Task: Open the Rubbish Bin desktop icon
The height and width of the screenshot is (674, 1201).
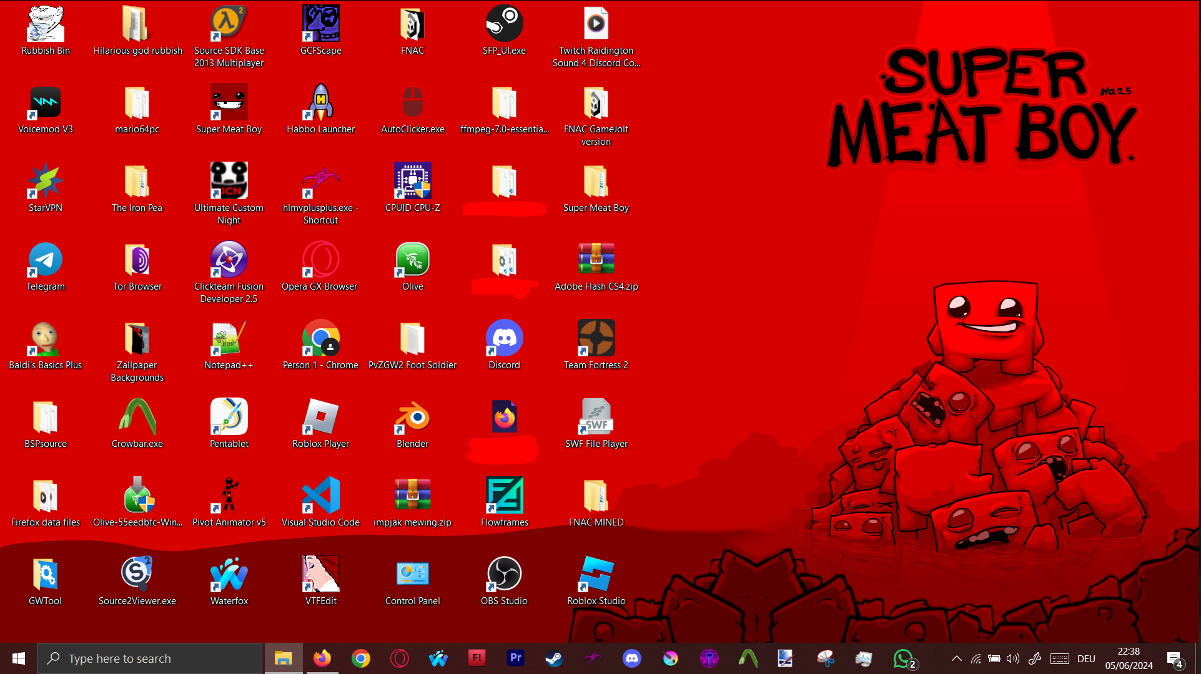Action: click(46, 25)
